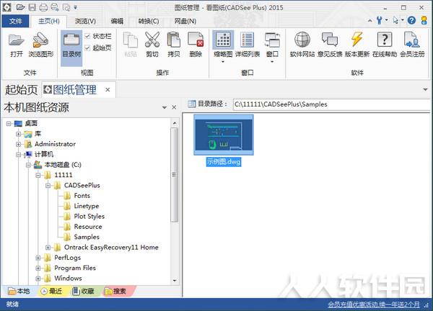The width and height of the screenshot is (433, 311).
Task: Select the 网盘(N) ribbon tab
Action: [185, 21]
